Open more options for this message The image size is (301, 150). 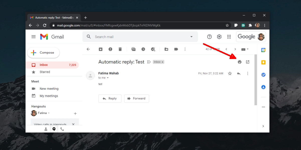click(x=248, y=73)
